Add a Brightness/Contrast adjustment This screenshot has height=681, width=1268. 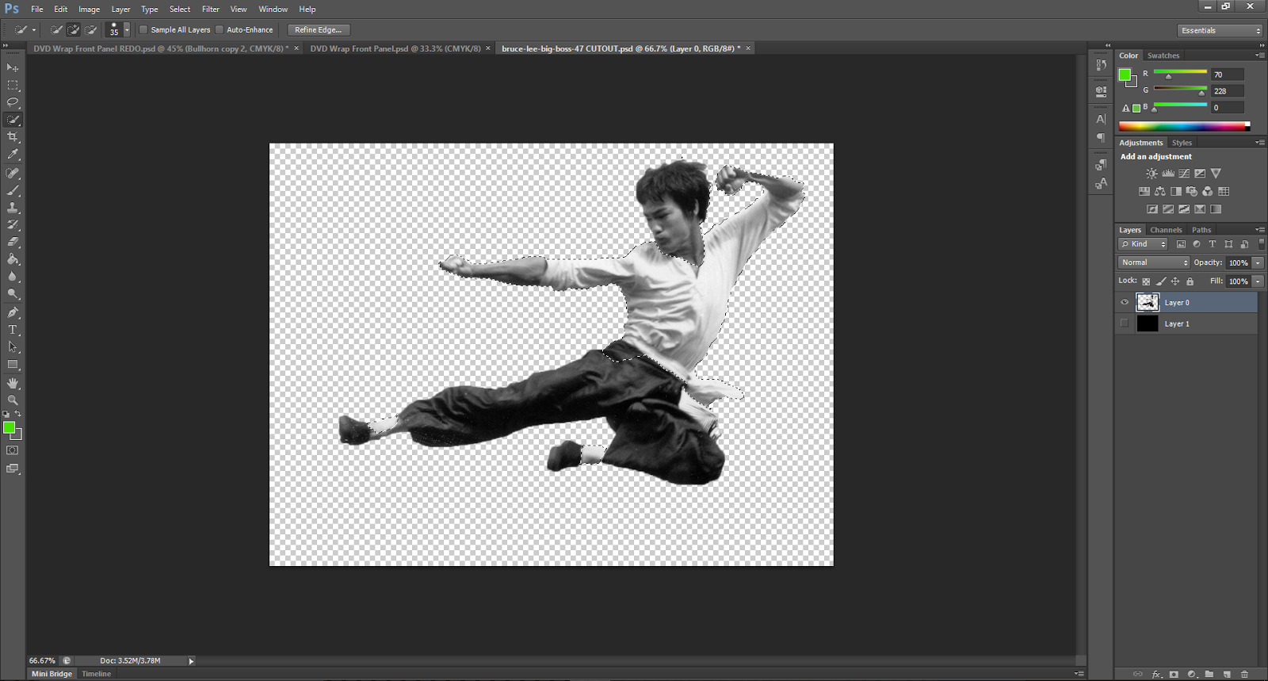click(1152, 173)
